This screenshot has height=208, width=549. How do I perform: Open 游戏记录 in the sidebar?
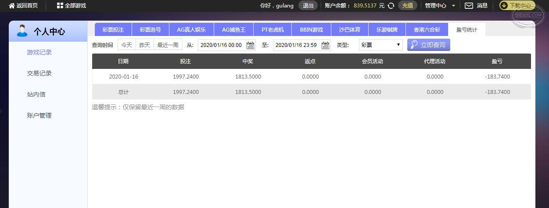[39, 52]
